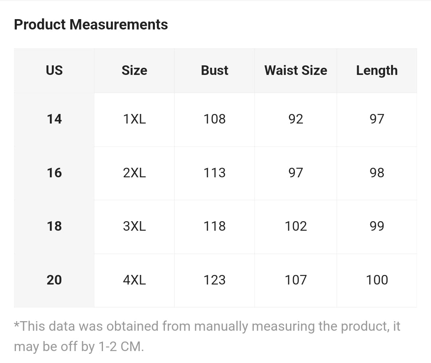431x363 pixels.
Task: Click US size 18 row label
Action: (54, 226)
